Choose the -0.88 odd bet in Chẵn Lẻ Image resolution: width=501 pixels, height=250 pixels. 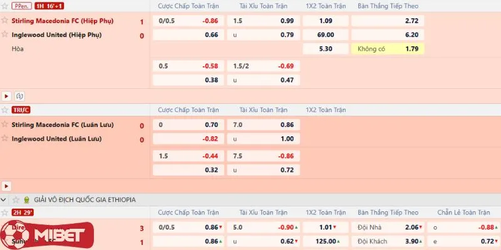point(462,228)
